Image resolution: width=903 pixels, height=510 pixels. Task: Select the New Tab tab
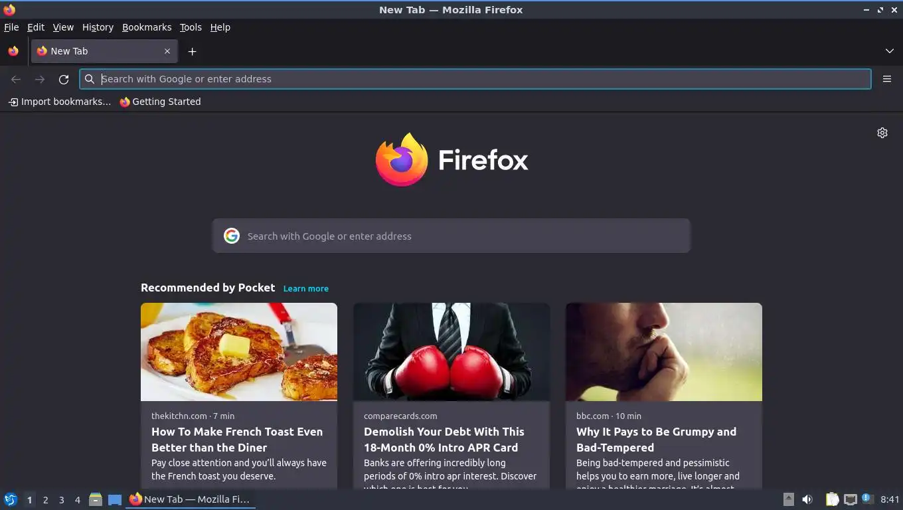click(x=104, y=51)
